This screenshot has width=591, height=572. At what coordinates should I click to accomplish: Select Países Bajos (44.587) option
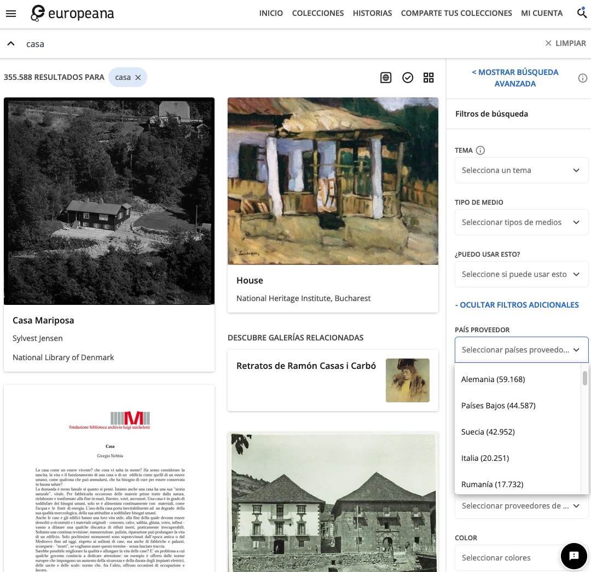[x=518, y=406]
